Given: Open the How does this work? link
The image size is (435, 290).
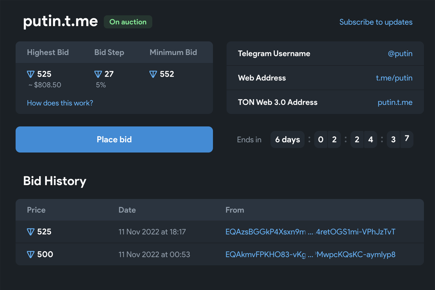Looking at the screenshot, I should (x=60, y=103).
